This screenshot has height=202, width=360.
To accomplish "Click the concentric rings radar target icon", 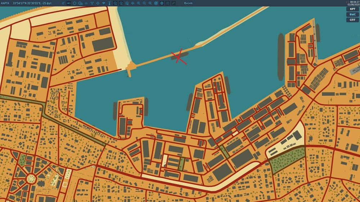I will coord(156,3).
